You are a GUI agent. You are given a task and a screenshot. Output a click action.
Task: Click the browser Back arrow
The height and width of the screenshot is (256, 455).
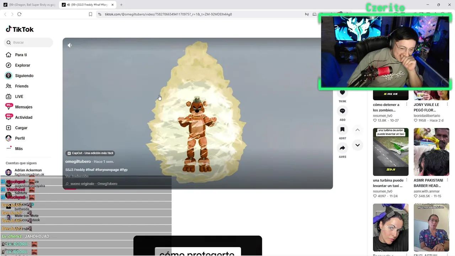[5, 14]
